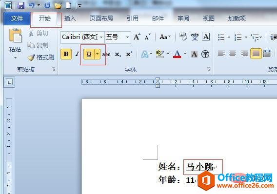The height and width of the screenshot is (194, 277).
Task: Apply character shading with gray A icon
Action: [x=194, y=54]
